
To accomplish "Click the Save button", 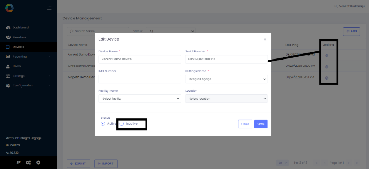I will click(261, 124).
